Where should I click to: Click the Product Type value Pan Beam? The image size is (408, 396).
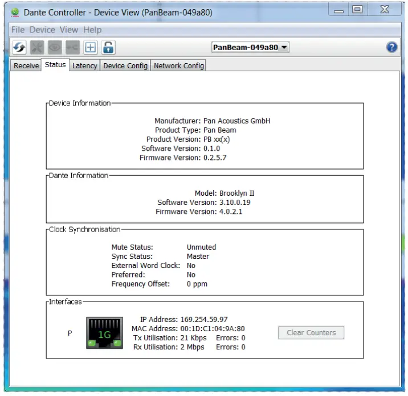click(220, 130)
